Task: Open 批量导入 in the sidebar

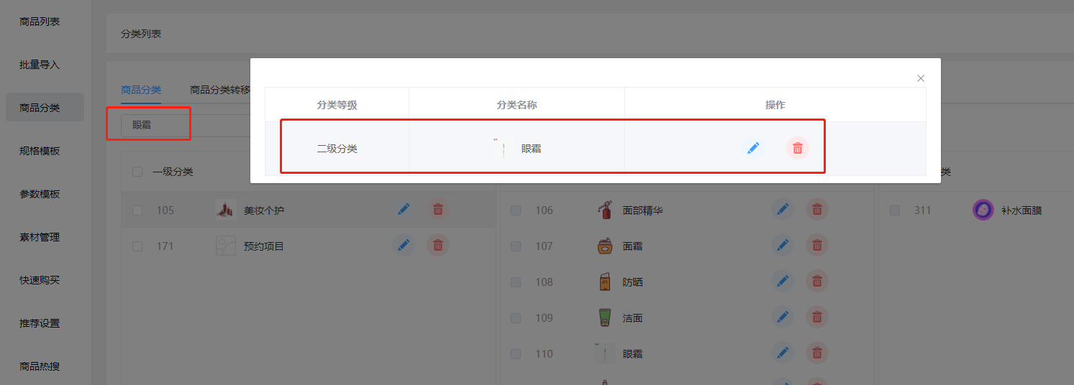Action: [x=40, y=65]
